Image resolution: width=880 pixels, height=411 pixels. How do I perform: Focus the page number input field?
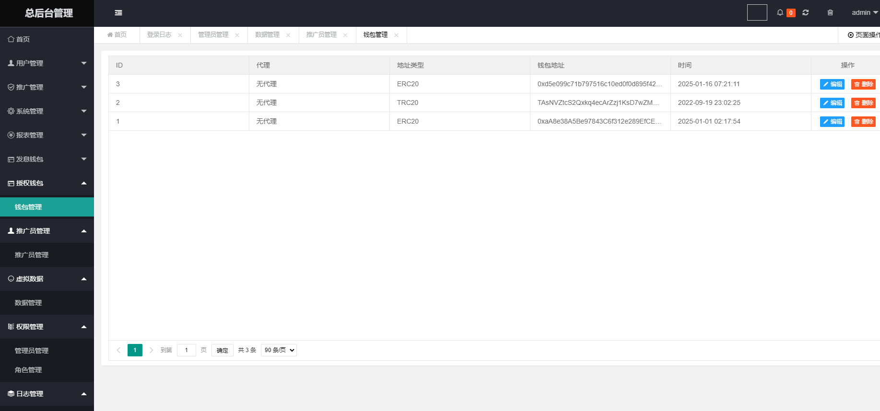(187, 350)
